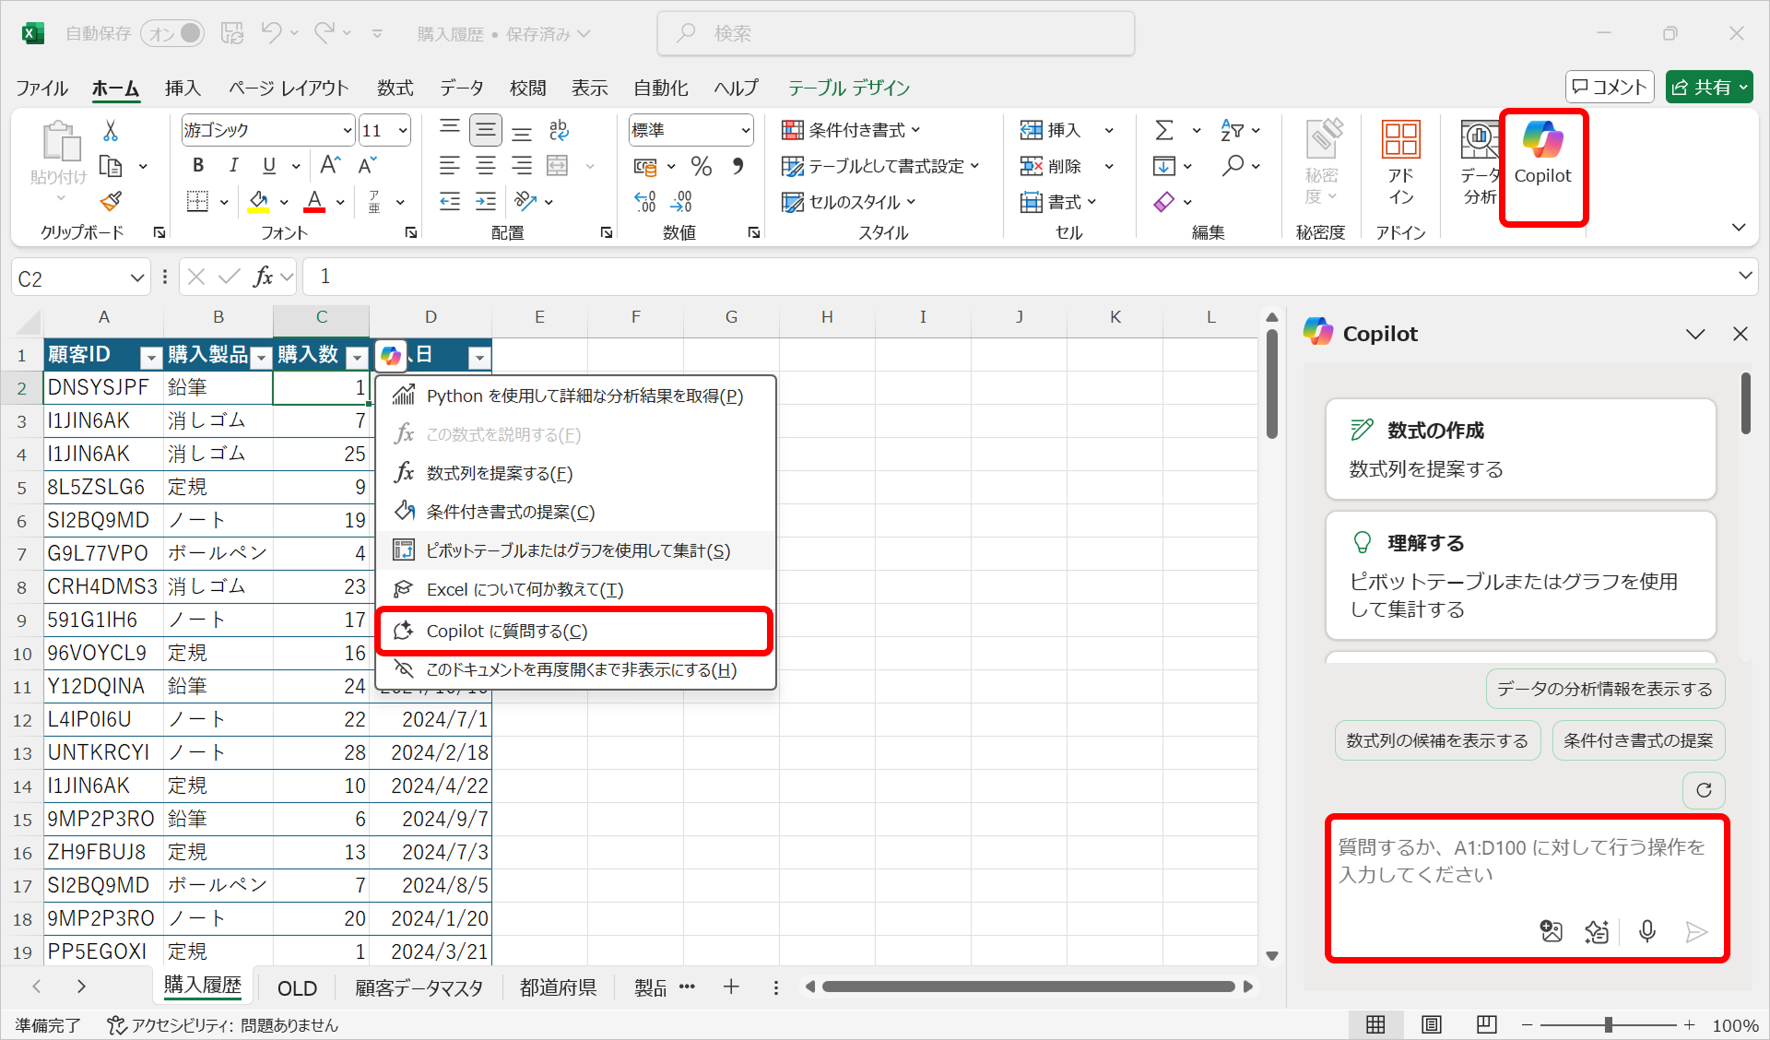Click 条件付き書式の提案 chip in Copilot pane
This screenshot has width=1770, height=1040.
[1638, 740]
